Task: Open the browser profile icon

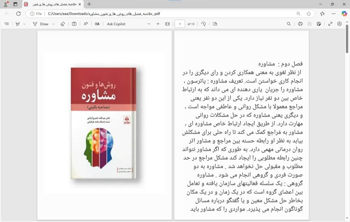Action: 6,4
